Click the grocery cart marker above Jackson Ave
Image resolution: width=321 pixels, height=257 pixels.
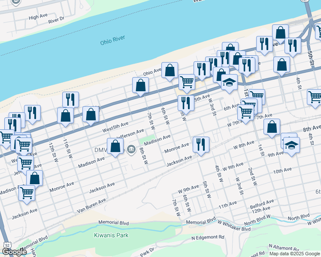(x=27, y=193)
